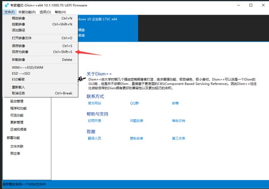Open the 文件(F) menu
Screen dimensions: 269x189
click(10, 12)
